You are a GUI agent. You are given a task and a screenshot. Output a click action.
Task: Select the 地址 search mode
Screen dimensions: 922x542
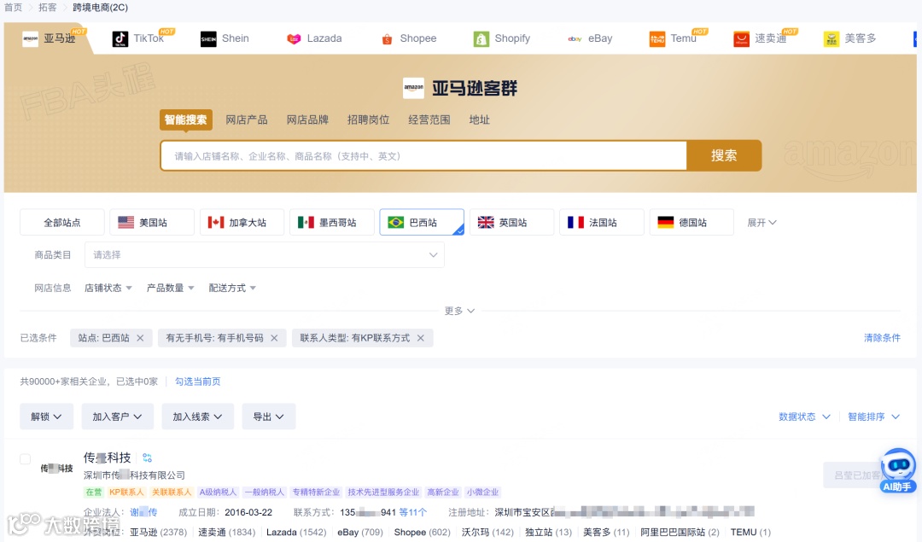point(479,119)
